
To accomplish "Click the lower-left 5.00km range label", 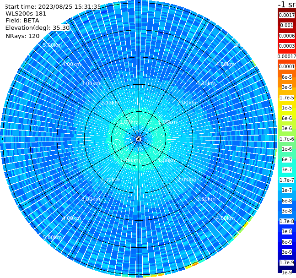I will [x=52, y=237].
